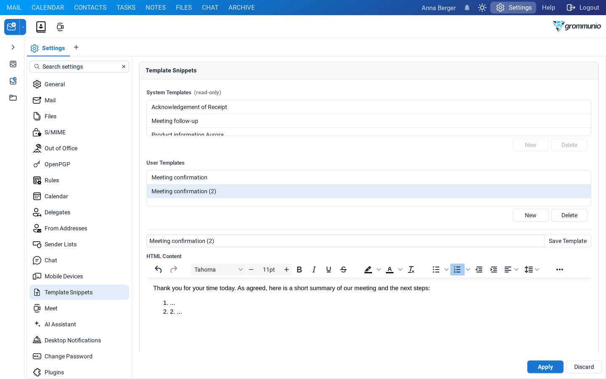The height and width of the screenshot is (379, 606).
Task: Delete the selected user template
Action: tap(569, 215)
